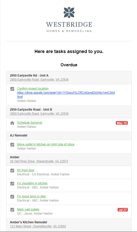137x232 pixels.
Task: Open the Schedule Surveyor task link
Action: tap(30, 122)
